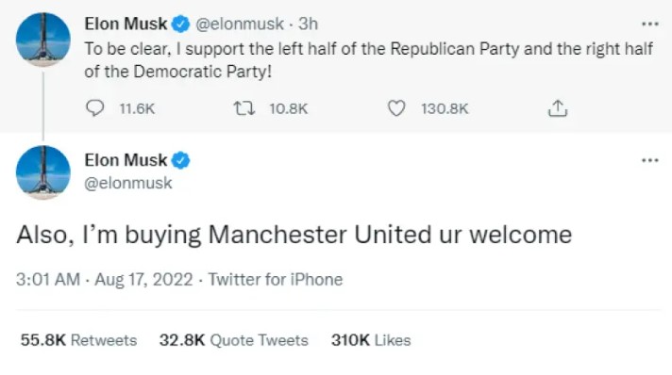The width and height of the screenshot is (672, 375).
Task: Click the Twitter for iPhone source link
Action: click(276, 280)
